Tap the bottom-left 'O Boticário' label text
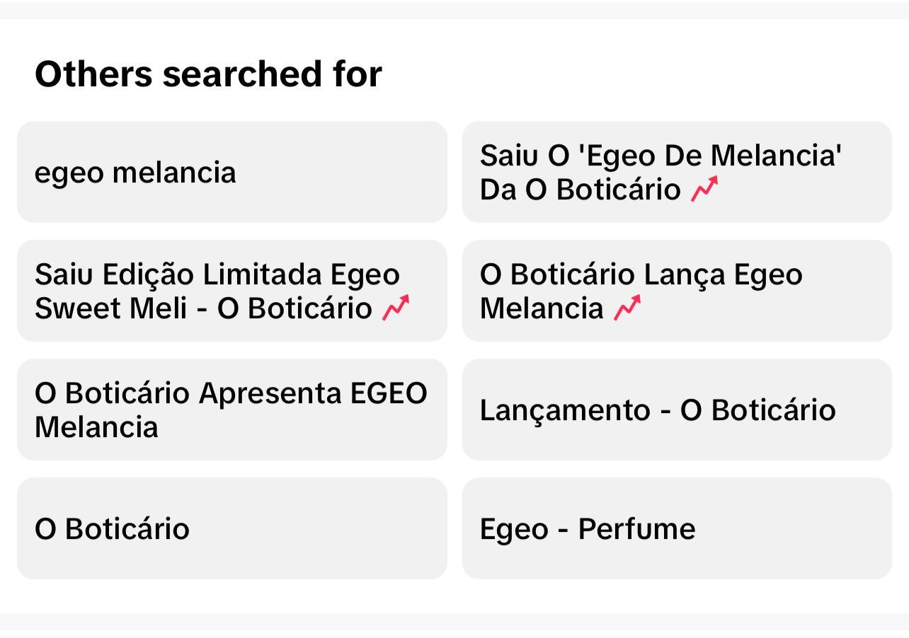The image size is (909, 638). coord(112,528)
